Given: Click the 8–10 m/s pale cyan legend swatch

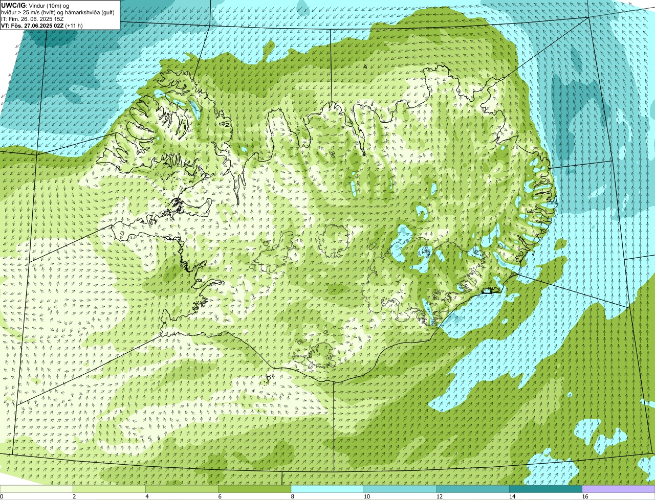Looking at the screenshot, I should [327, 489].
